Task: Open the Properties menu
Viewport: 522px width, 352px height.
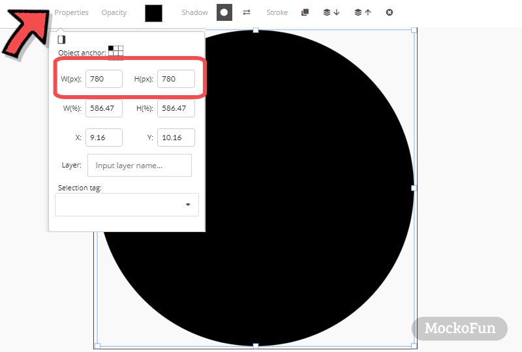Action: (71, 12)
